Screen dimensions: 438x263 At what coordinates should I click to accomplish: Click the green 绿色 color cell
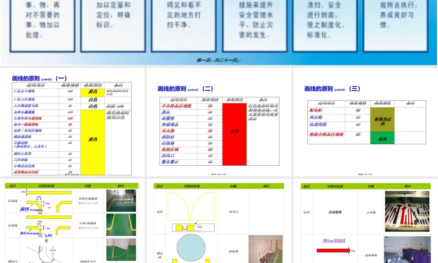[382, 139]
